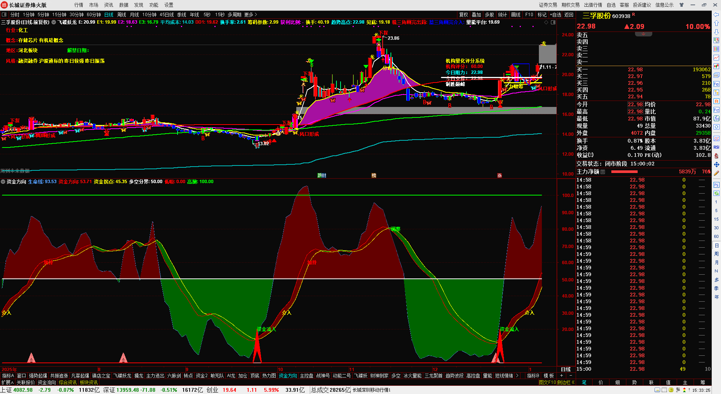Open the 资讯 menu
721x394 pixels.
pyautogui.click(x=109, y=5)
